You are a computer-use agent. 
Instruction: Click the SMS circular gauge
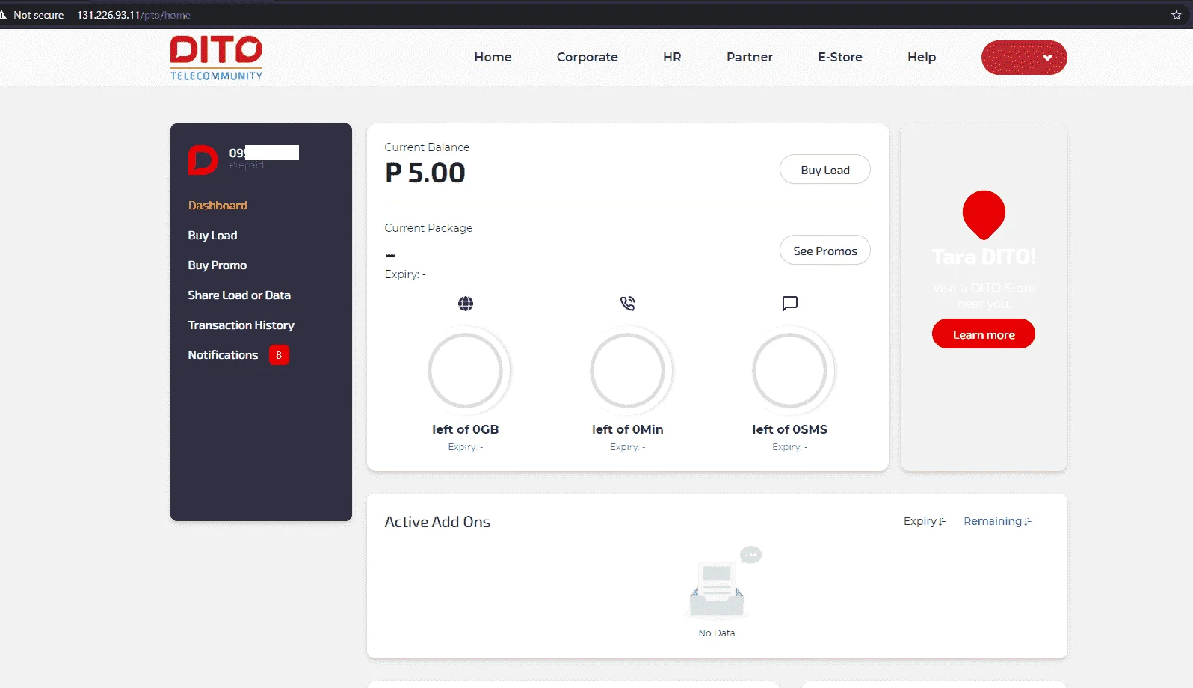[790, 370]
